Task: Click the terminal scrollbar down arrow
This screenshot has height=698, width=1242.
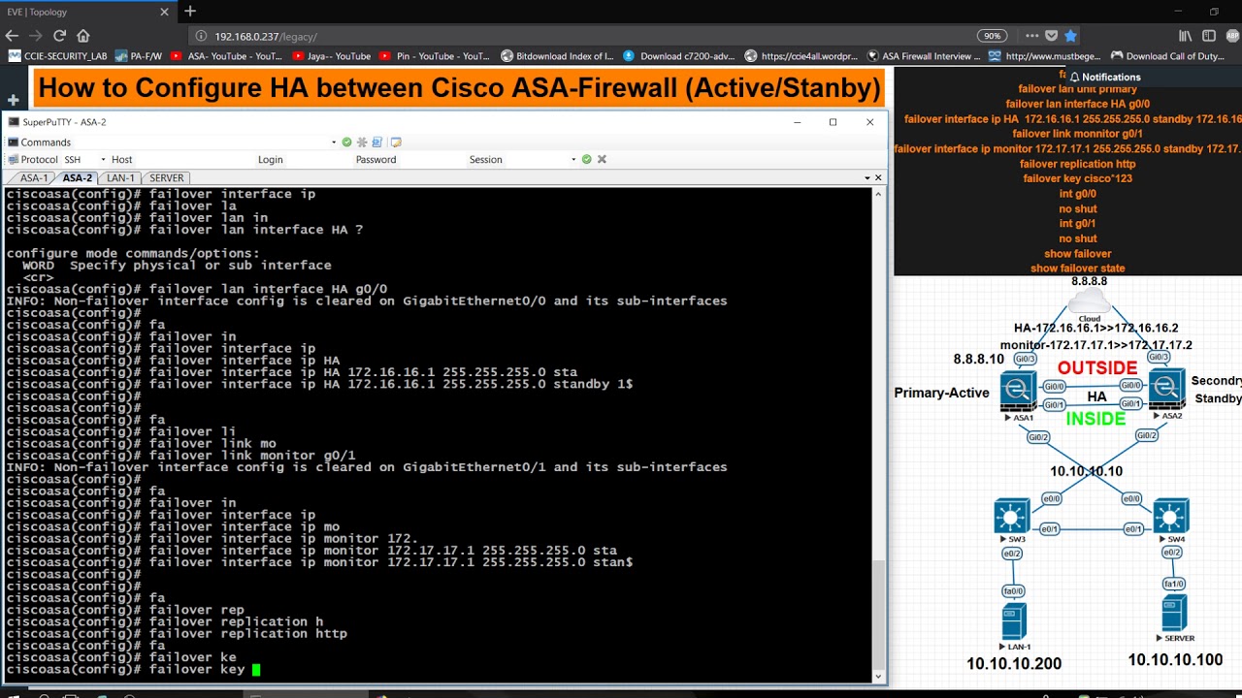Action: pos(878,676)
